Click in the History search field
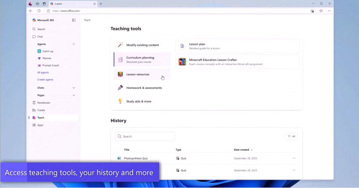This screenshot has height=188, width=359. coord(145,136)
